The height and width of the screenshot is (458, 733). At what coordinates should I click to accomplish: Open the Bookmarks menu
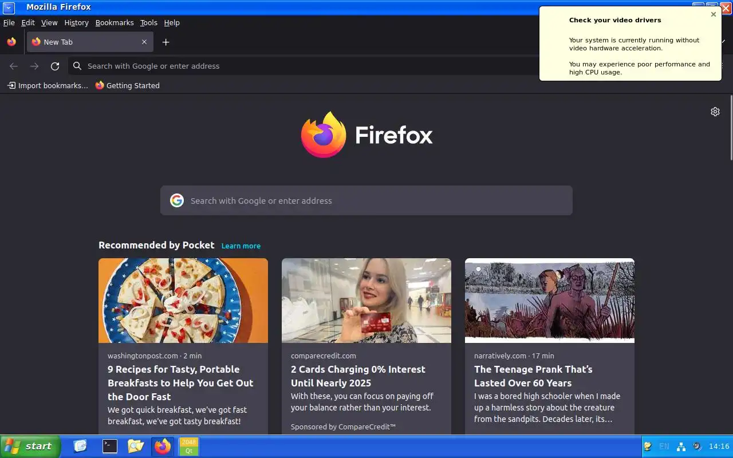(115, 22)
